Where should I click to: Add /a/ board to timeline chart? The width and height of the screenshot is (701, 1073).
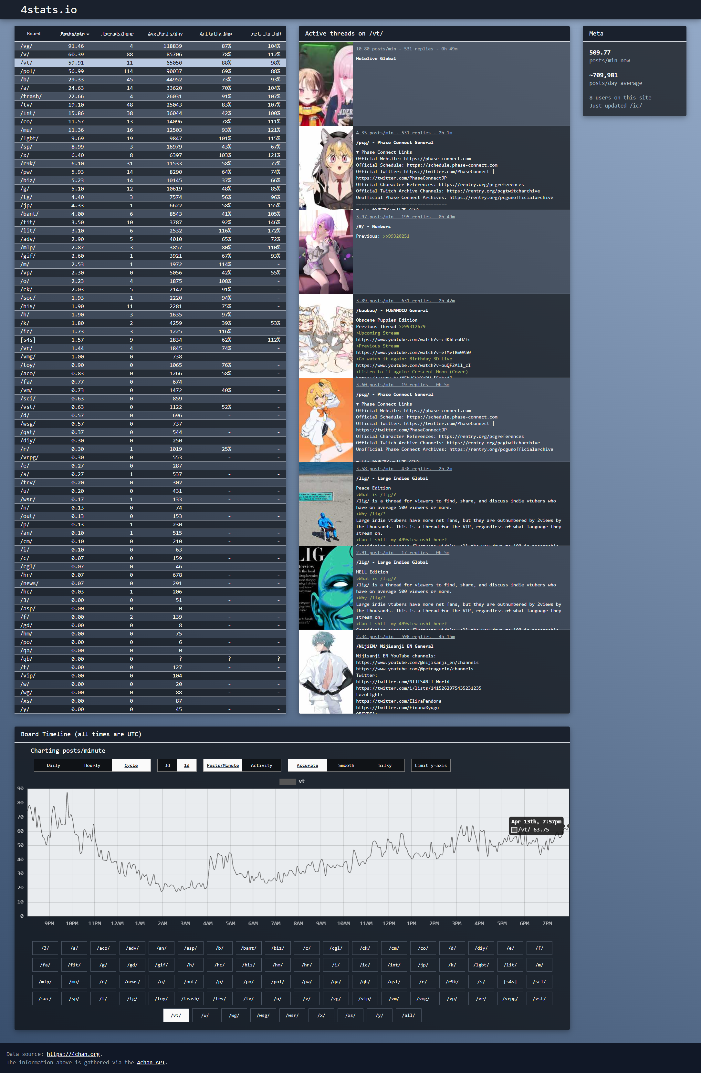point(74,948)
